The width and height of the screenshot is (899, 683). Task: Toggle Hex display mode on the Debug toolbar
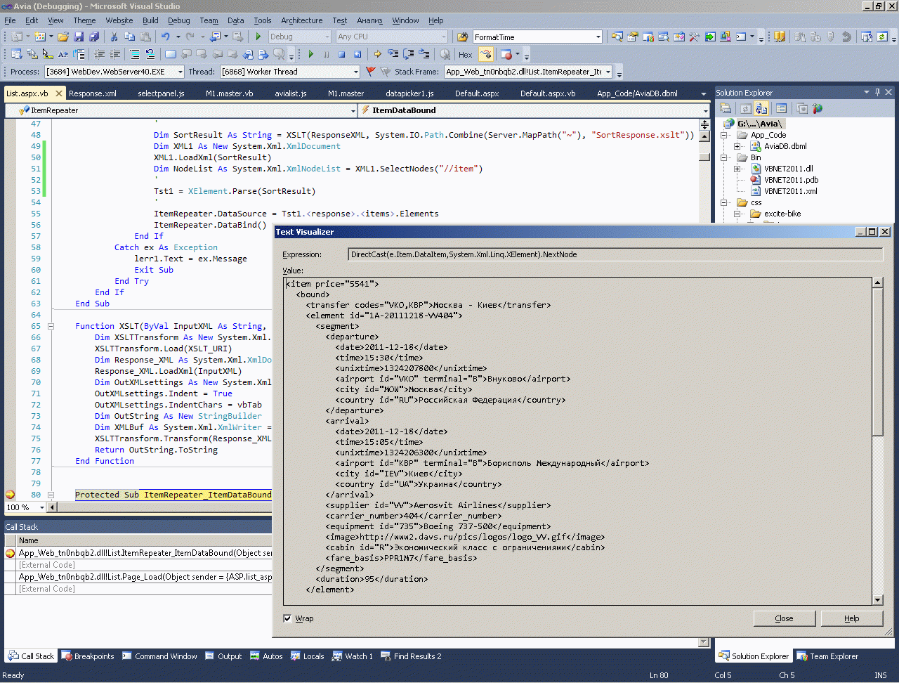(x=466, y=53)
